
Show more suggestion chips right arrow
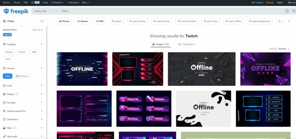(289, 21)
